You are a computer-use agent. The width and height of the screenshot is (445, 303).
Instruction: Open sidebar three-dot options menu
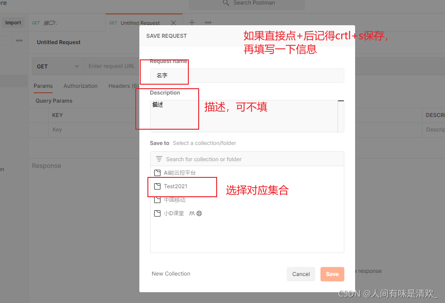pyautogui.click(x=19, y=41)
